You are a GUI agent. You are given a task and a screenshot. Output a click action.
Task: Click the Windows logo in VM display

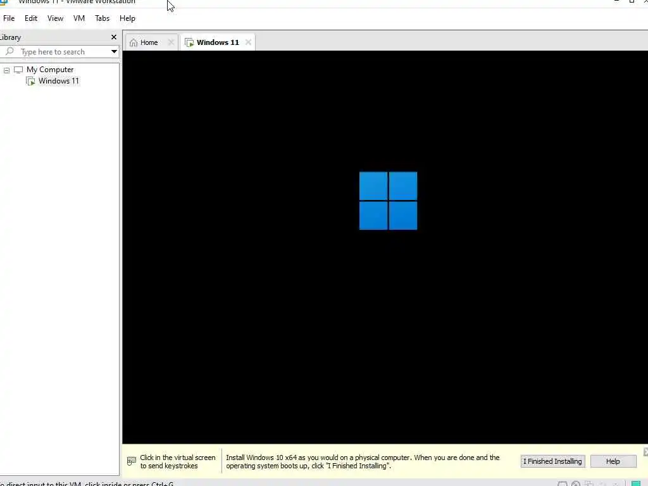(388, 201)
